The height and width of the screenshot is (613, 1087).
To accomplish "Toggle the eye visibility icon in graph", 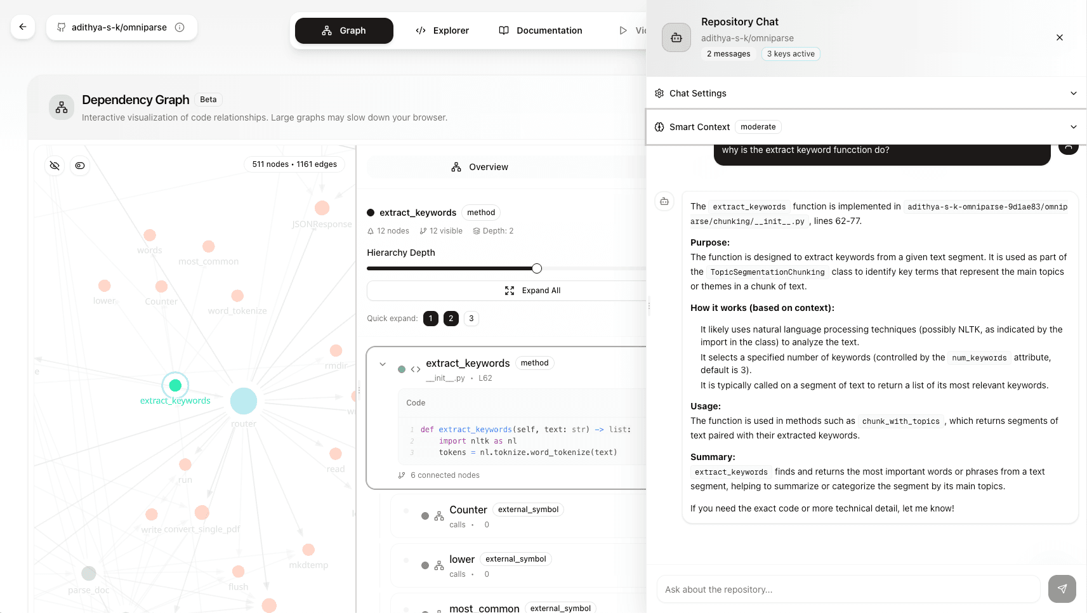I will (80, 166).
